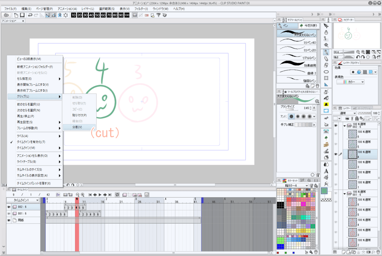
Task: Choose 分割(V) in the clip submenu
Action: 79,127
